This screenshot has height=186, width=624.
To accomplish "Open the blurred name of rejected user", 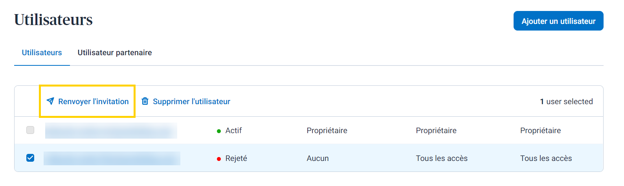I will [112, 158].
